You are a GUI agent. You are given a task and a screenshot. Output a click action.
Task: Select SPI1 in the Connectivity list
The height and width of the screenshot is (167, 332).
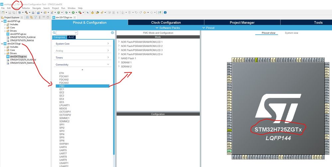[62, 124]
